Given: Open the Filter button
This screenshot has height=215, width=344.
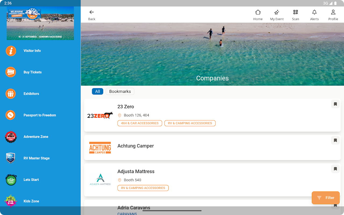Looking at the screenshot, I should (326, 198).
